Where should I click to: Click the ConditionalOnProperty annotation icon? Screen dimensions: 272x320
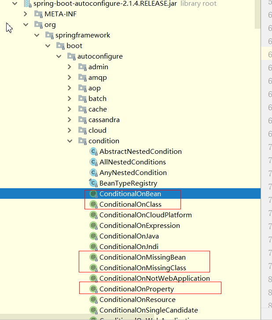coord(93,289)
